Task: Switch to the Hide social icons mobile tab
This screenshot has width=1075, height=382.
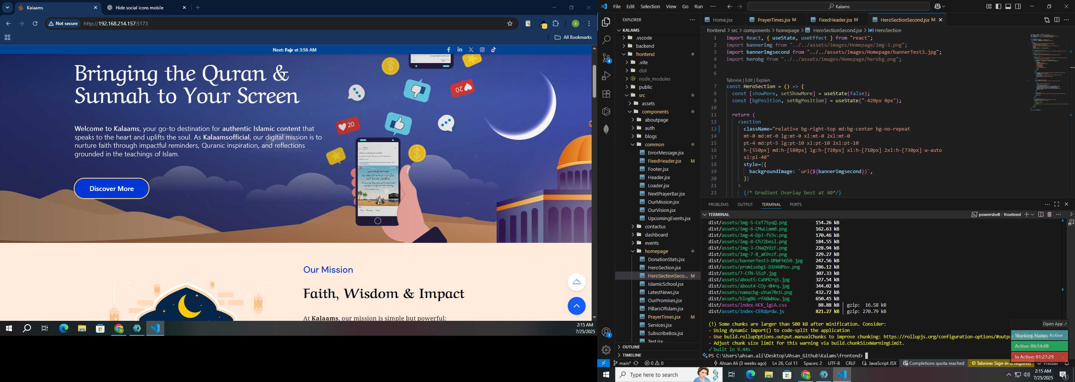Action: [146, 7]
